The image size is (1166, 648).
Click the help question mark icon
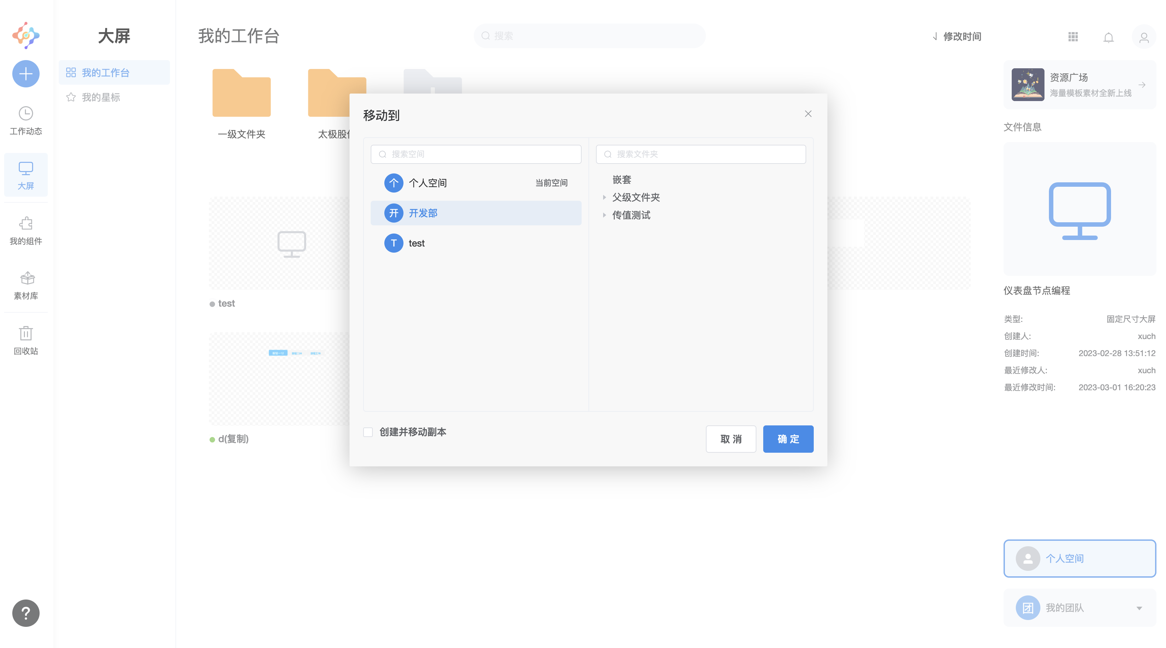(x=26, y=613)
